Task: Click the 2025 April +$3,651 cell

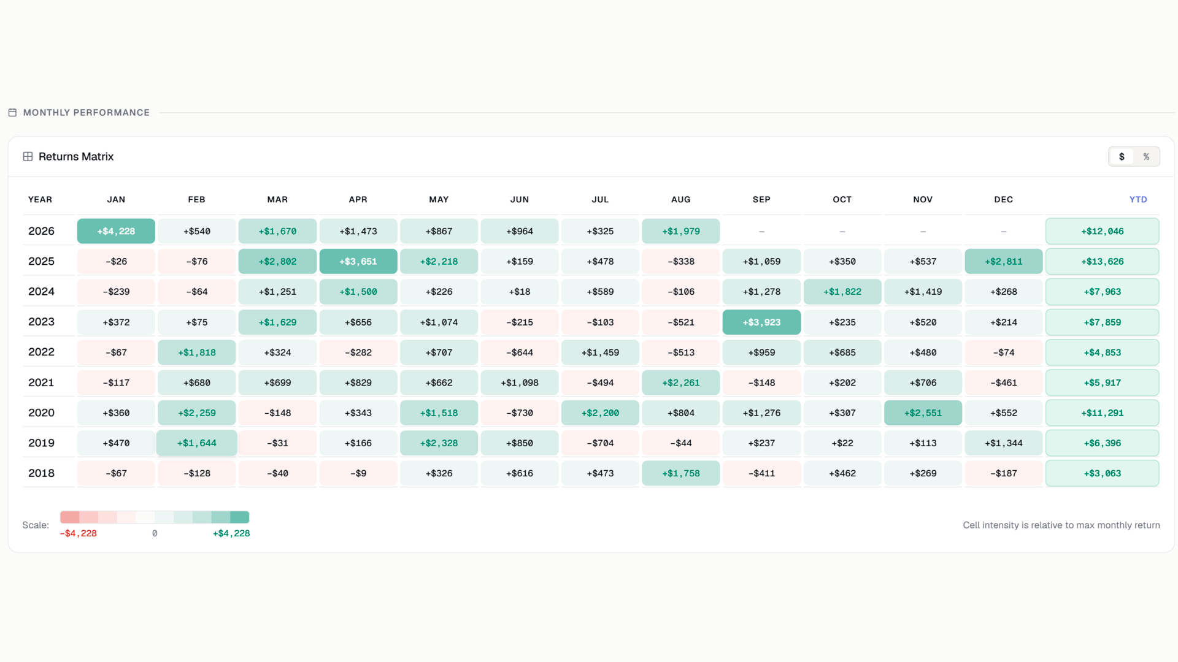Action: point(358,262)
